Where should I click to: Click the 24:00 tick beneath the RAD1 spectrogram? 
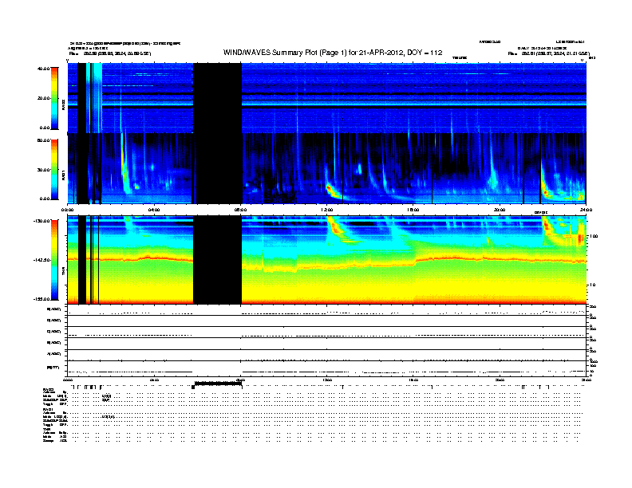click(x=586, y=210)
